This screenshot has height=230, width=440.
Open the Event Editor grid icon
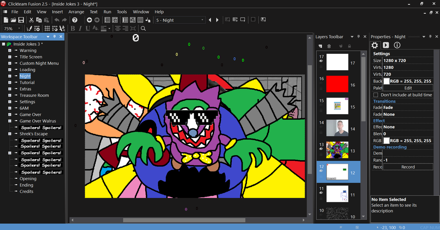pyautogui.click(x=132, y=20)
